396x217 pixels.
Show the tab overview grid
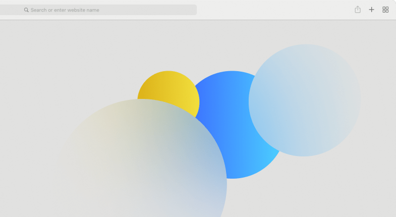385,10
